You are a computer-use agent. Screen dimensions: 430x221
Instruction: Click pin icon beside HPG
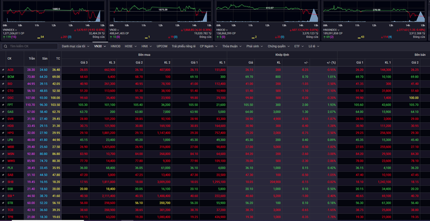click(x=3, y=133)
